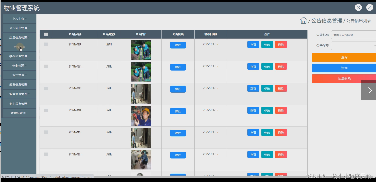376x182 pixels.
Task: Check the 公告标题6 row checkbox
Action: [46, 154]
